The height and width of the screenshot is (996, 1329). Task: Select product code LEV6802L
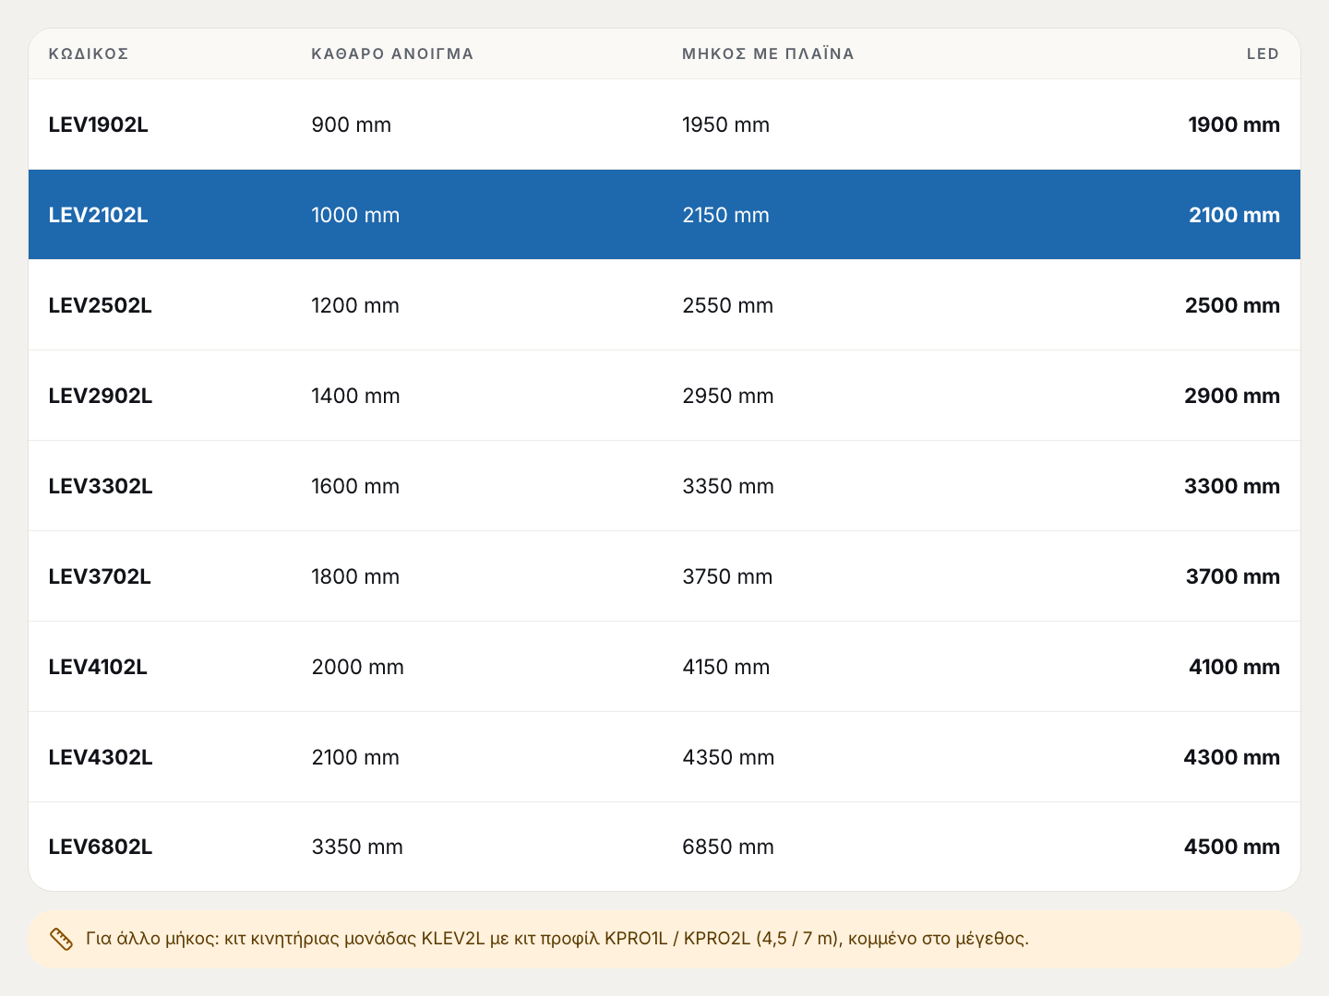pos(100,847)
